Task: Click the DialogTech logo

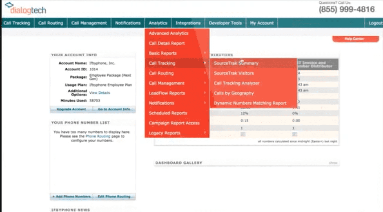Action: (x=25, y=9)
